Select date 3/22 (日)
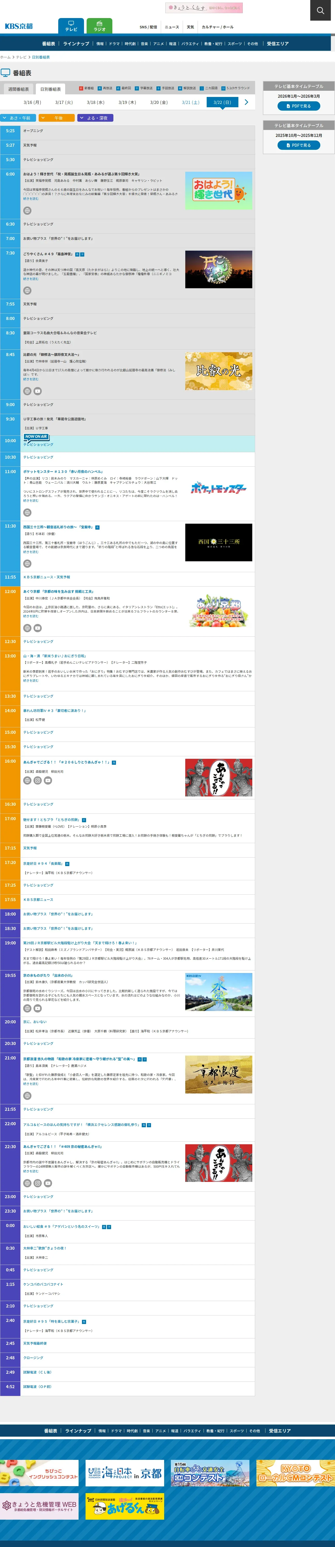 222,102
